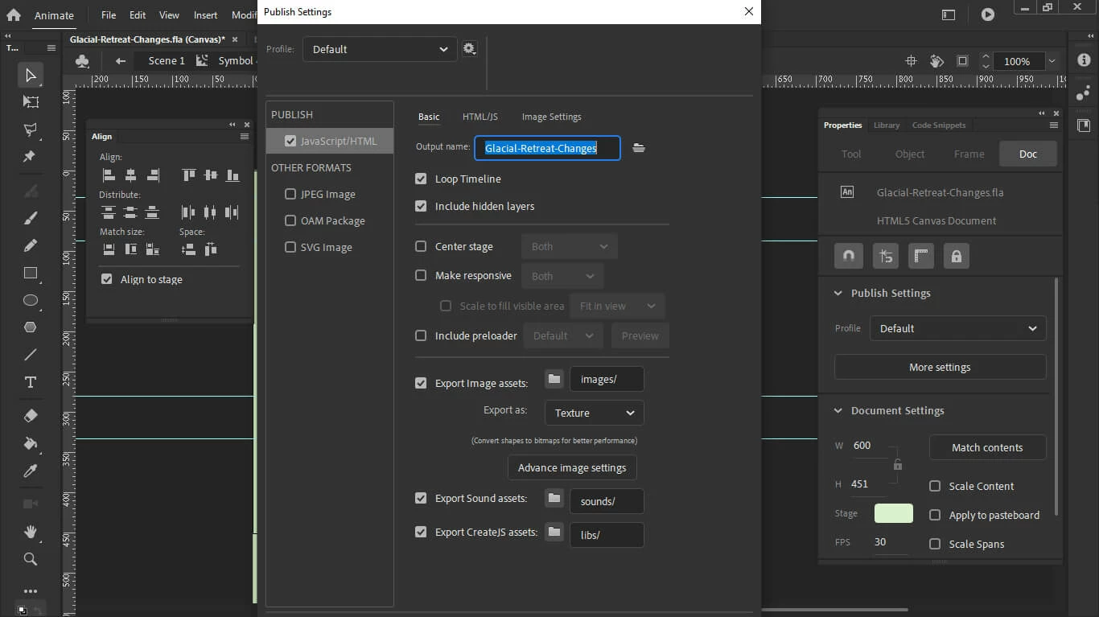Open the stage zoom percentage dropdown

click(x=1051, y=61)
